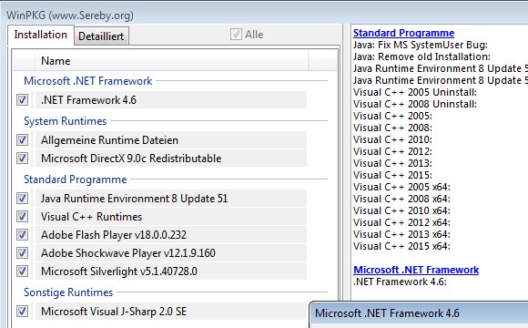This screenshot has height=328, width=528.
Task: Click 'Visual C++ 2008 Uninstall:' log line
Action: 415,104
